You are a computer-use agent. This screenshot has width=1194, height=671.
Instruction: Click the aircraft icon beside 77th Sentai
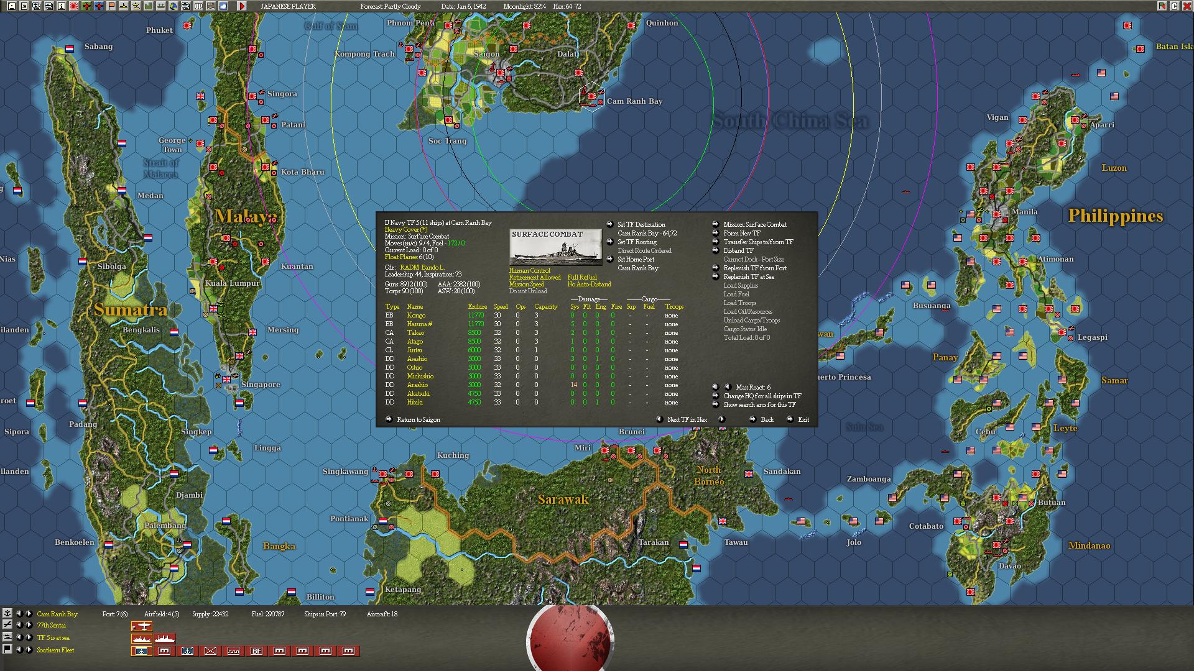pyautogui.click(x=7, y=624)
